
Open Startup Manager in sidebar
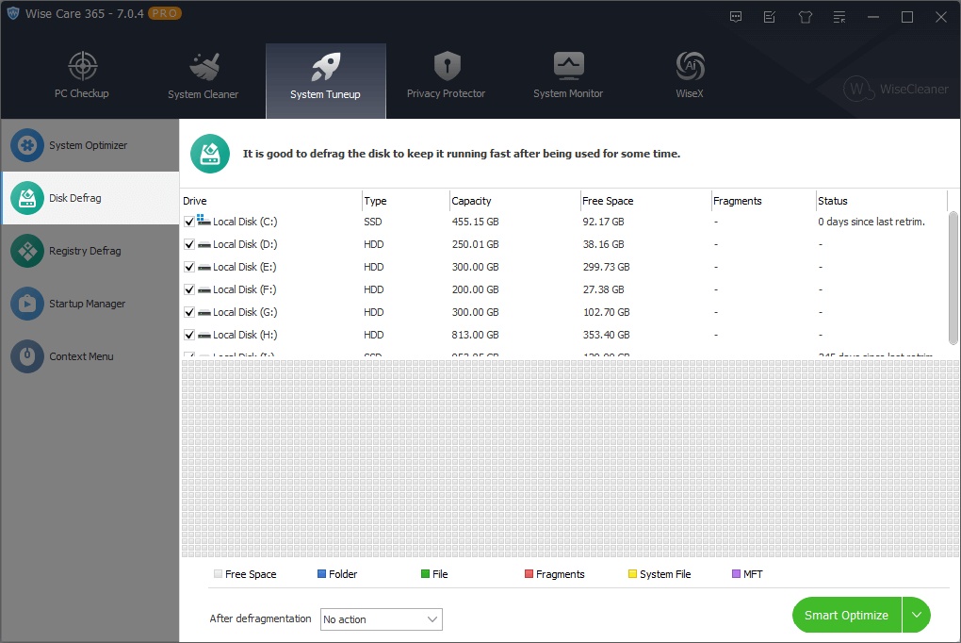pos(90,304)
